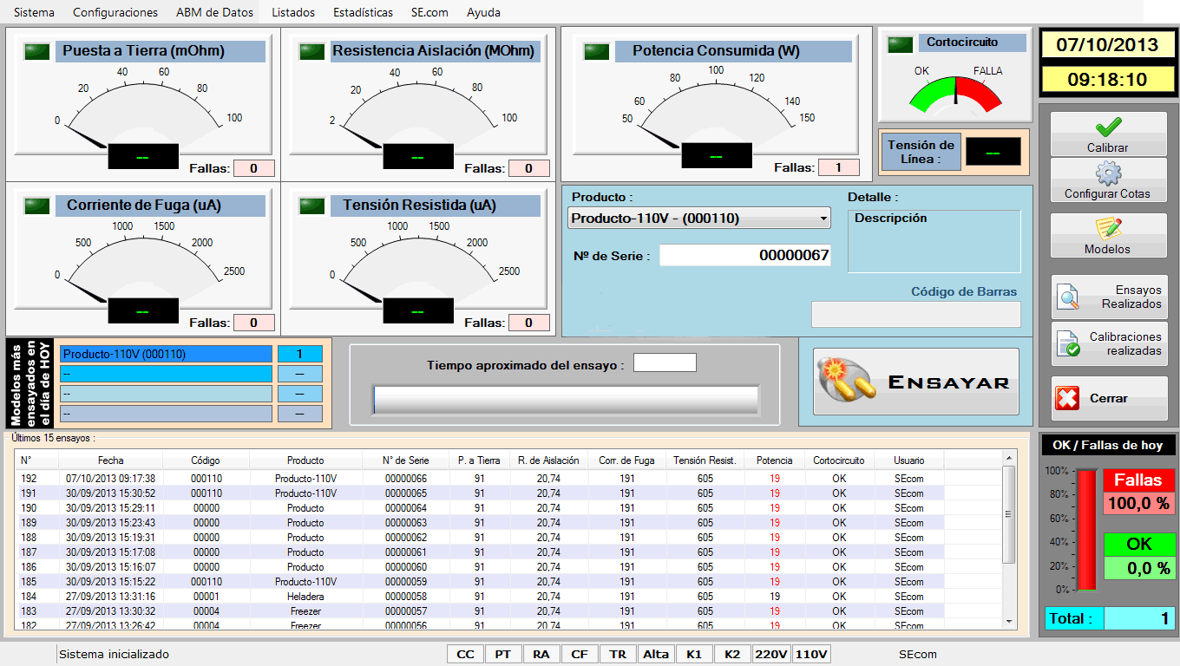Expand the Producto dropdown list
The width and height of the screenshot is (1180, 666).
823,219
